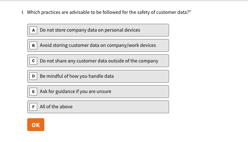Select the 'All of the above' option
The image size is (248, 142).
coord(98,107)
